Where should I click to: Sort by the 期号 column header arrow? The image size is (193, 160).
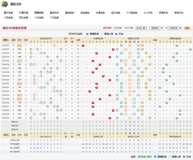[8, 40]
